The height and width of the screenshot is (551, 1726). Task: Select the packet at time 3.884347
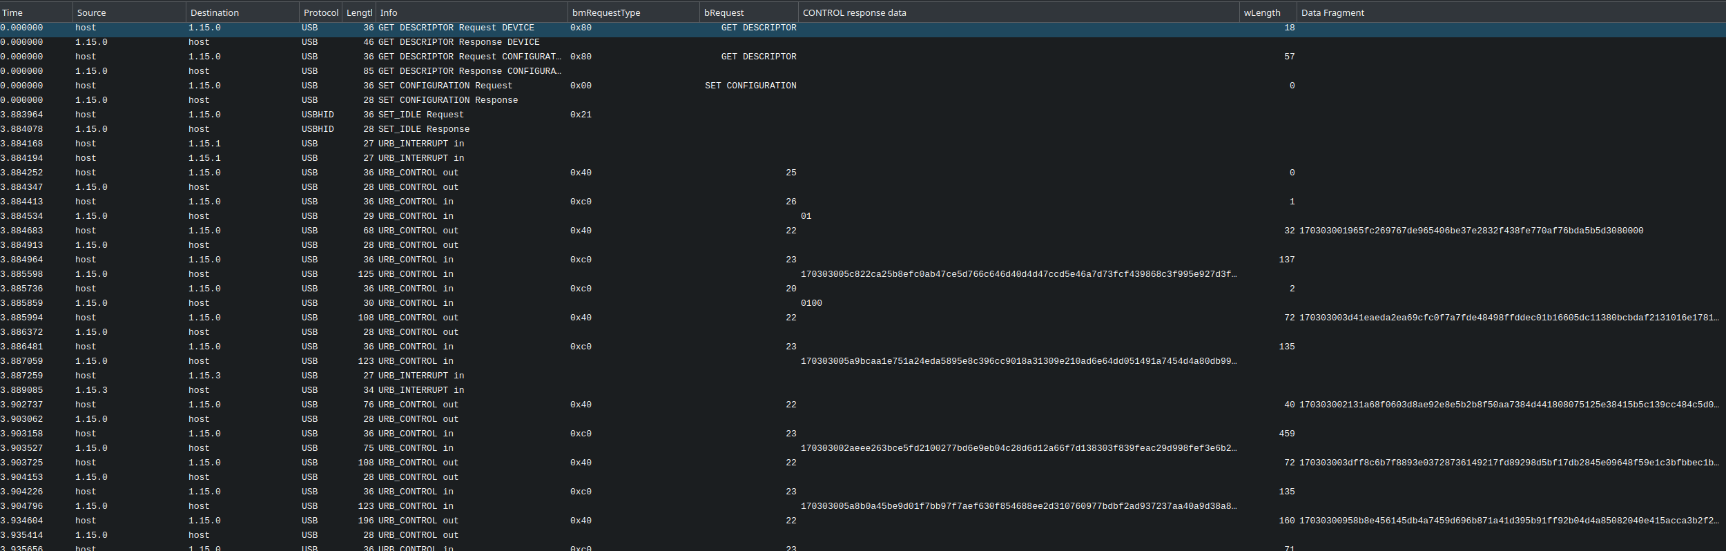point(863,187)
